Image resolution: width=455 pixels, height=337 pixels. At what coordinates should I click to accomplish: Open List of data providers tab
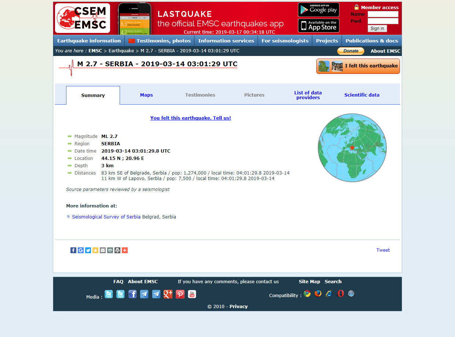click(308, 95)
